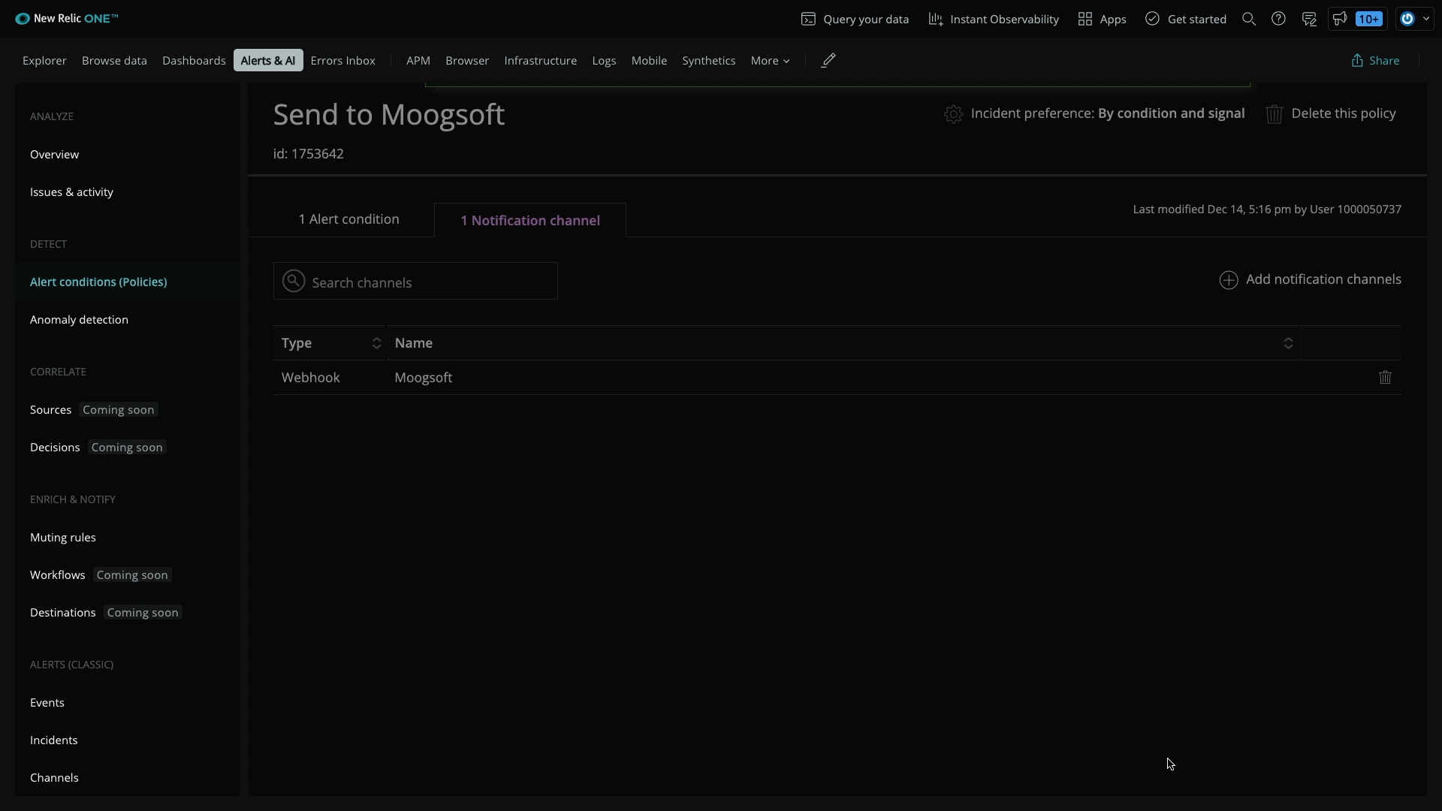The width and height of the screenshot is (1442, 811).
Task: Expand the More navigation dropdown
Action: [770, 61]
